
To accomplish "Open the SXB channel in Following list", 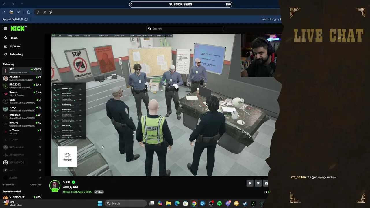I will pos(22,71).
